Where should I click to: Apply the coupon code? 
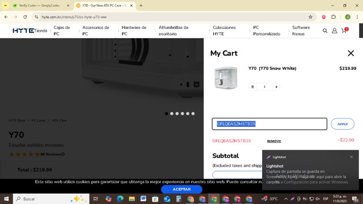343,124
